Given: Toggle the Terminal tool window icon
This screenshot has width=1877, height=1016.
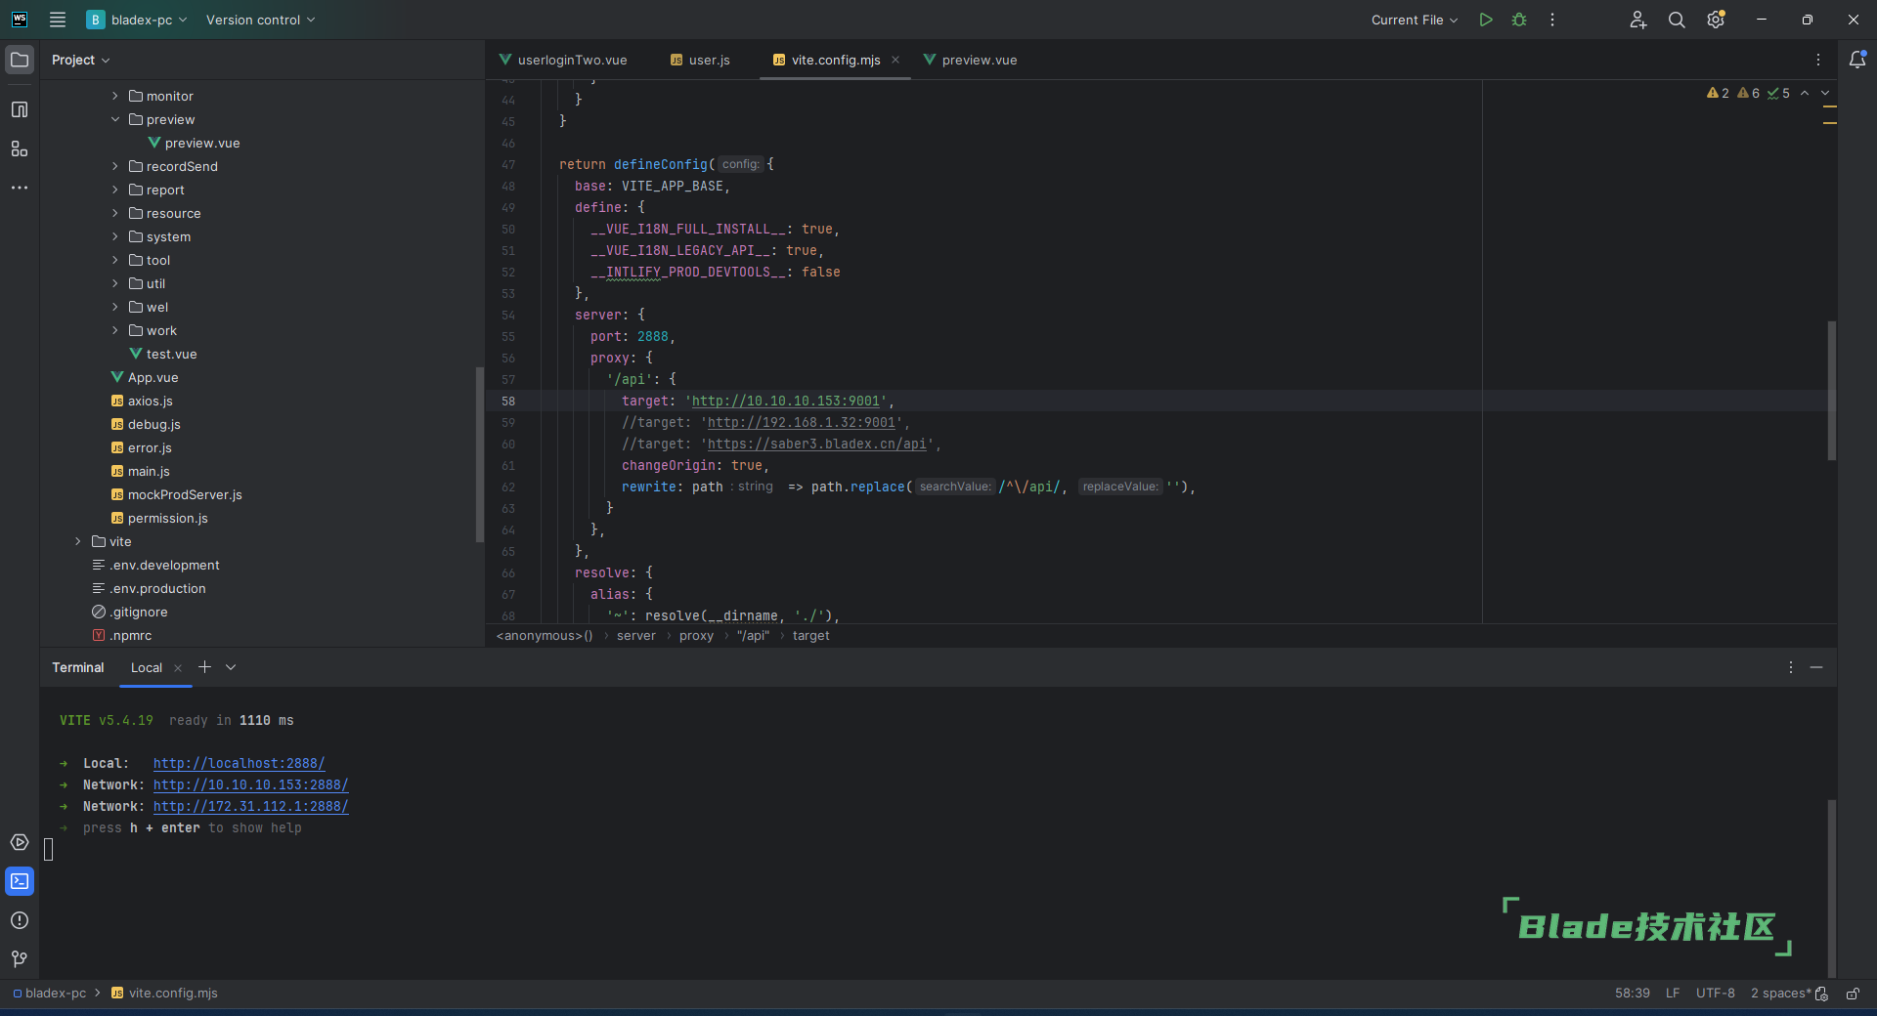Looking at the screenshot, I should coord(20,881).
